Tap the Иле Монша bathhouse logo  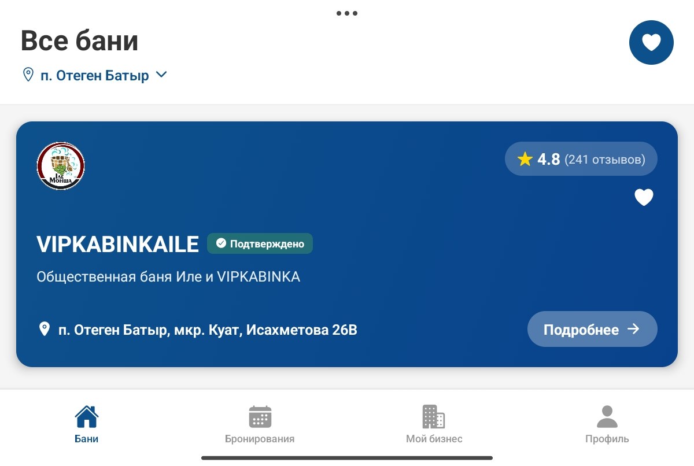tap(61, 166)
